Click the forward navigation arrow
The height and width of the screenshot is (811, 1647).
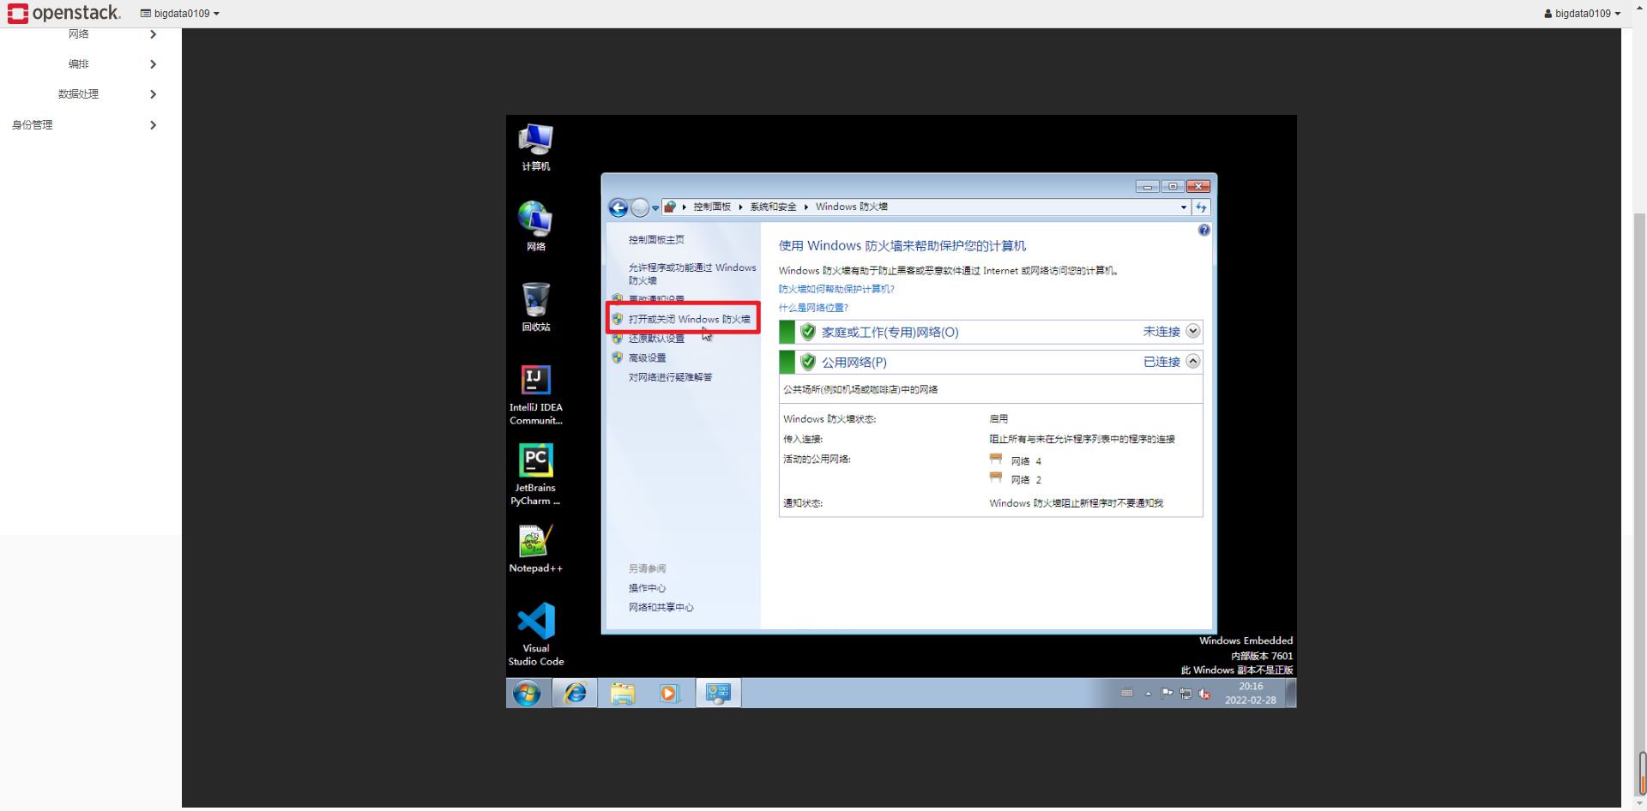pyautogui.click(x=640, y=207)
